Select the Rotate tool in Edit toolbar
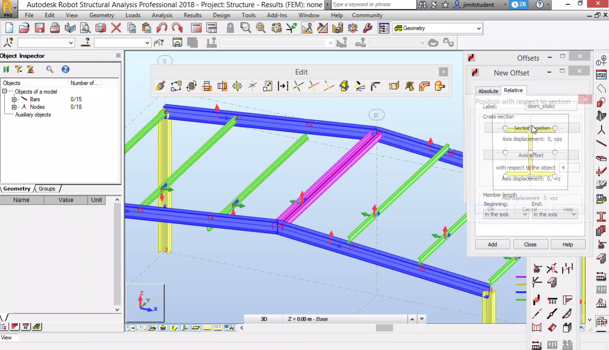Screen dimensions: 609x350 tap(192, 86)
